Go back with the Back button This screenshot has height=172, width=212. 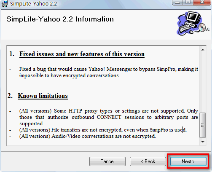(x=148, y=161)
